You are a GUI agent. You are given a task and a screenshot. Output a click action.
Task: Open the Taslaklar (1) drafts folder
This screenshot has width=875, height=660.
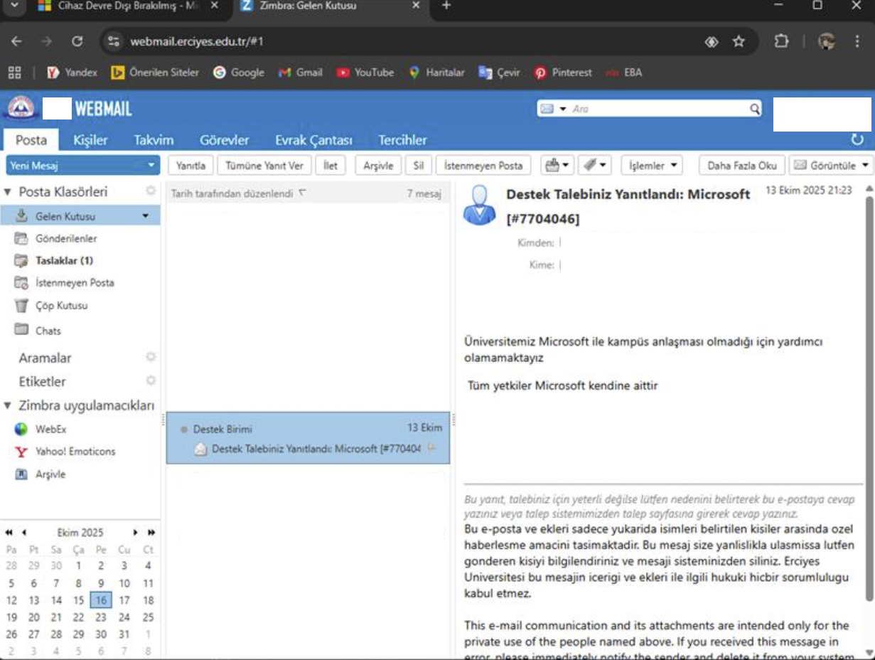[x=64, y=260]
